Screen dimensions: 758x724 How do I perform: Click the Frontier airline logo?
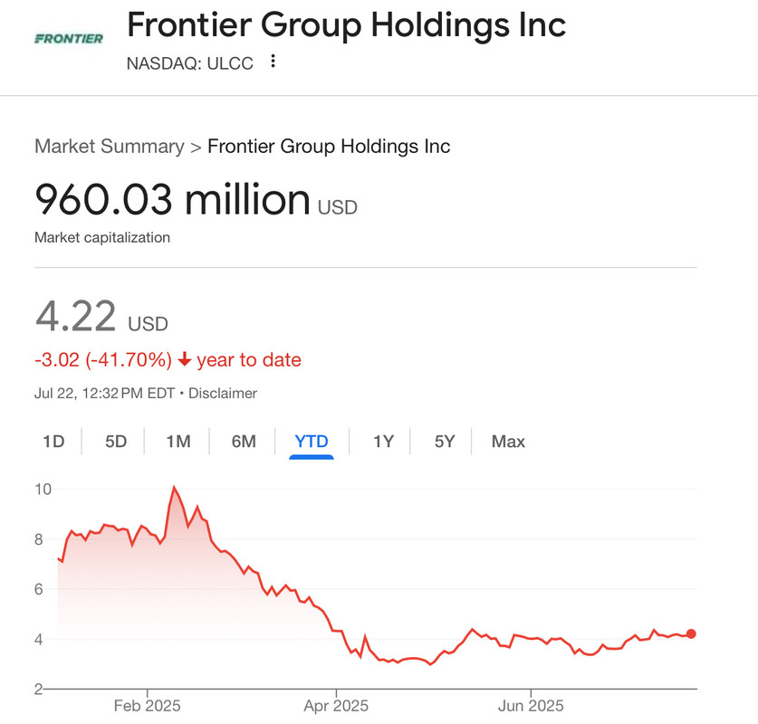[68, 38]
